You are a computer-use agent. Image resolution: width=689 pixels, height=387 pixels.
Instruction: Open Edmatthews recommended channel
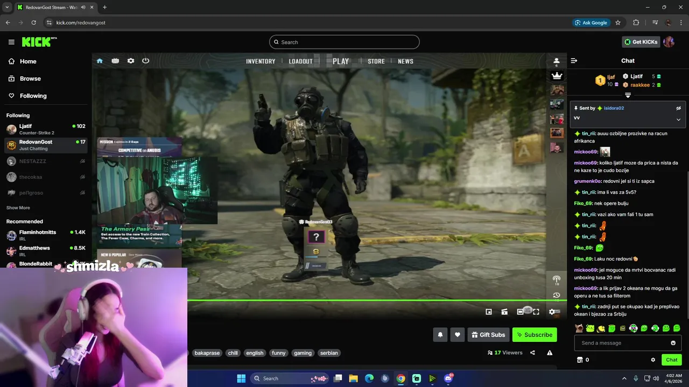46,251
